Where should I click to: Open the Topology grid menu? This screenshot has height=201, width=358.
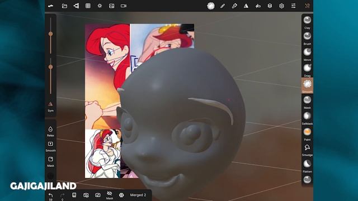coord(88,6)
